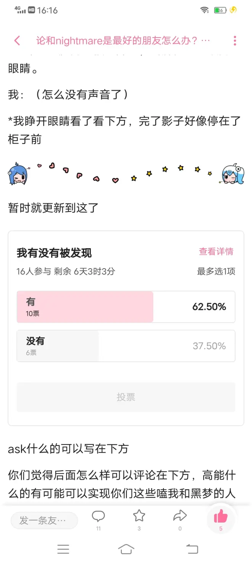Viewport: 252px width, 564px height.
Task: Tap the 发一条友 comment input field
Action: (x=44, y=520)
